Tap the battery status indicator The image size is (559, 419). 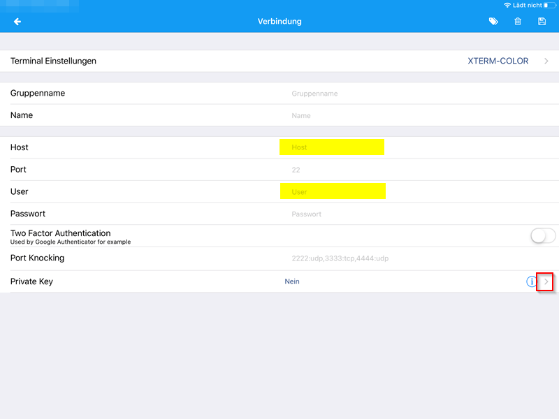tap(550, 5)
